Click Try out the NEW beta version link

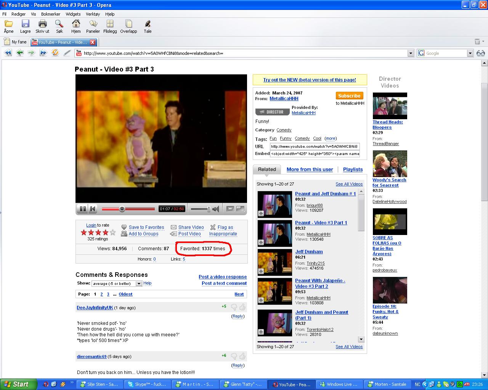[x=310, y=80]
